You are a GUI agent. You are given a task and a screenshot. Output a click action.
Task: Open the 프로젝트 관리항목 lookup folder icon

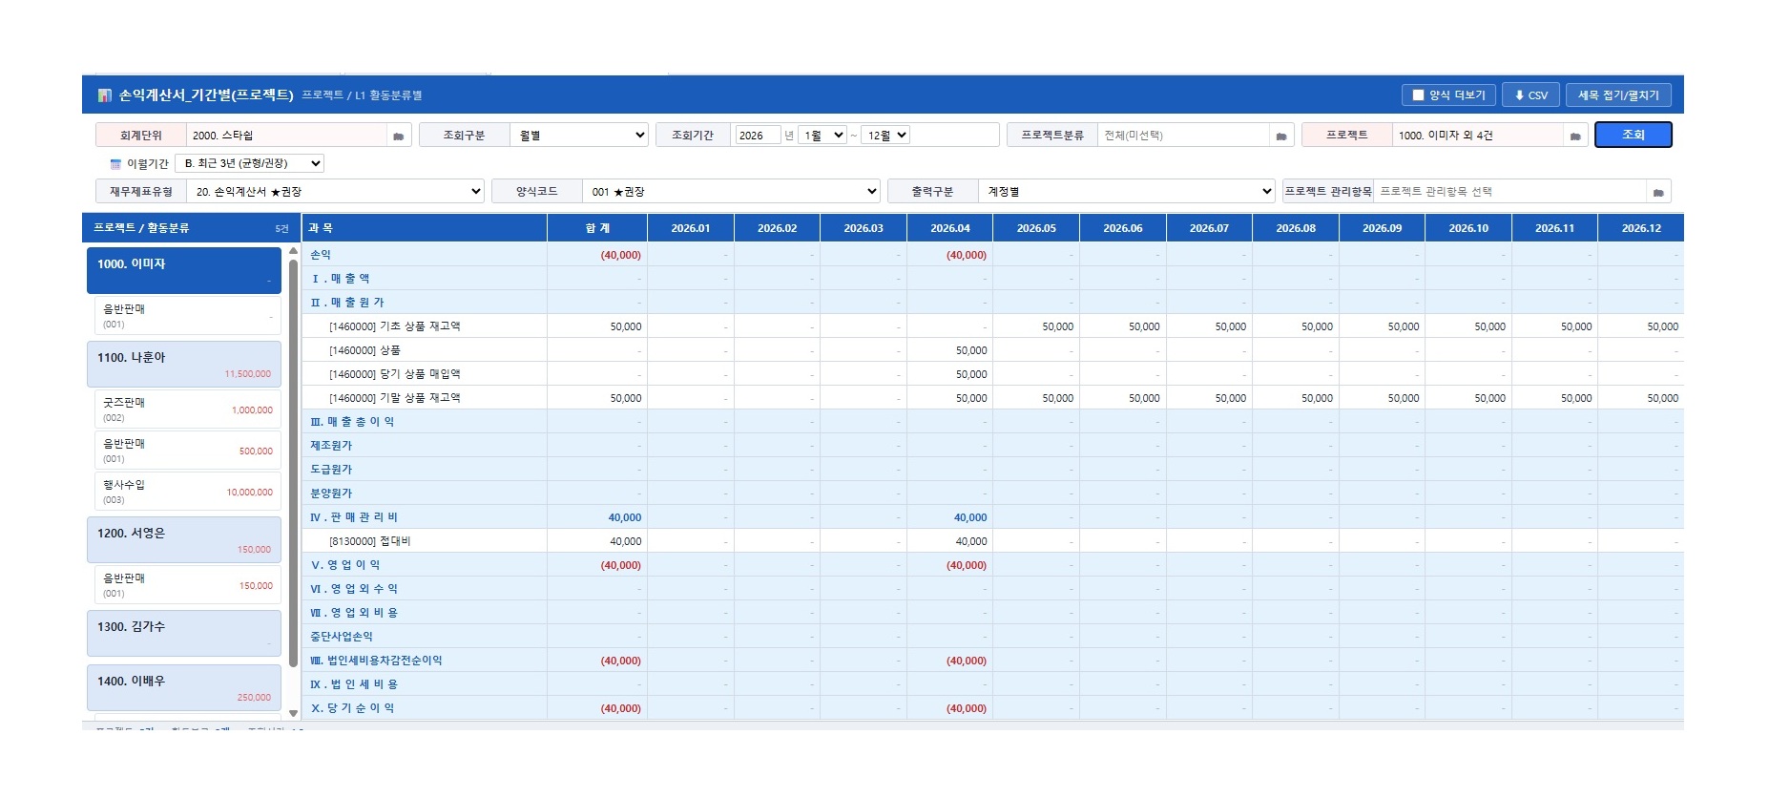pos(1658,192)
